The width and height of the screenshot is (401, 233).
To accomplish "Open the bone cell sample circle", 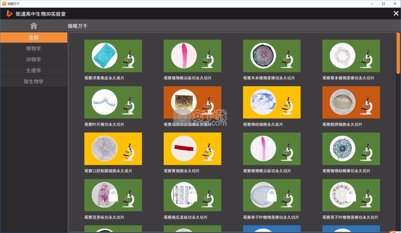I will (x=184, y=149).
